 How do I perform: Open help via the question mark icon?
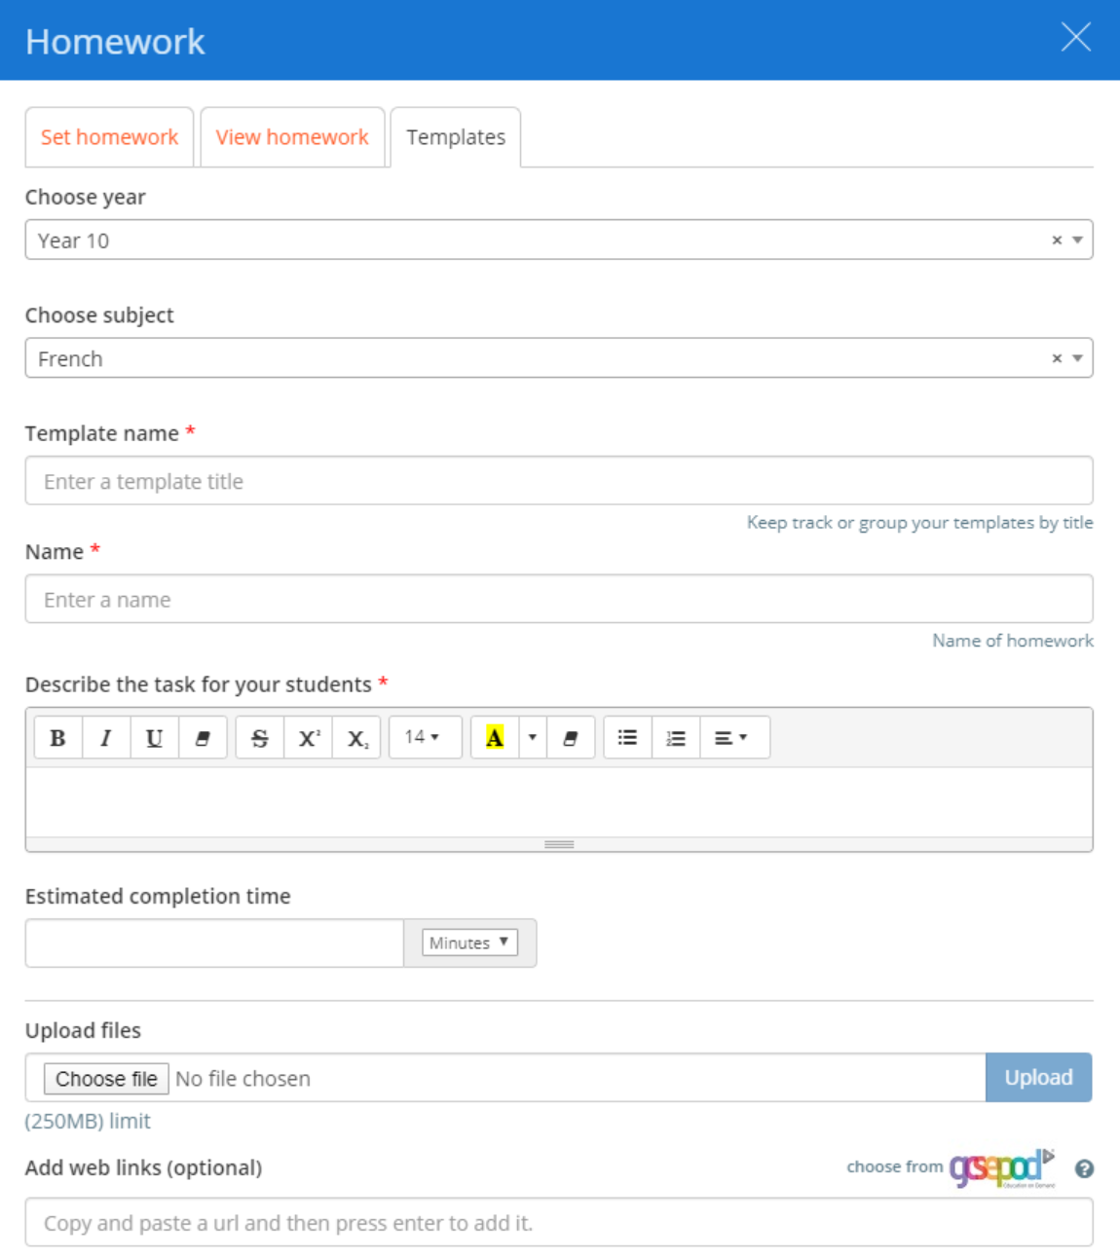coord(1083,1167)
